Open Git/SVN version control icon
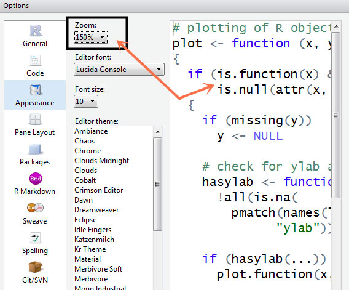This screenshot has height=290, width=349. (35, 267)
